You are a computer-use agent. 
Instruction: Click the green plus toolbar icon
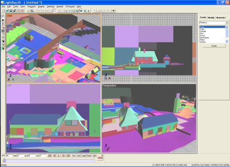click(x=70, y=11)
